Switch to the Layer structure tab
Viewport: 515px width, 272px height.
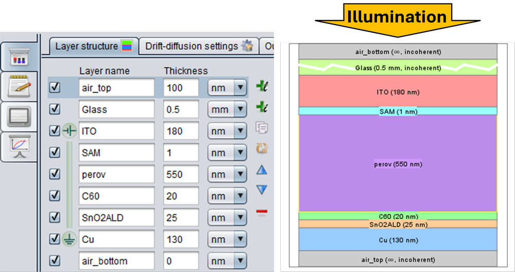click(x=94, y=46)
